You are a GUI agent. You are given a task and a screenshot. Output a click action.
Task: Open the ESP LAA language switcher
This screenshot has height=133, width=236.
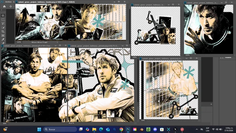click(208, 130)
